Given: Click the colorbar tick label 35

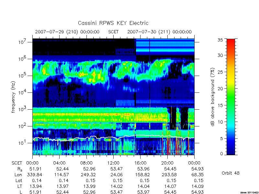Looking at the screenshot, I should 220,40.
